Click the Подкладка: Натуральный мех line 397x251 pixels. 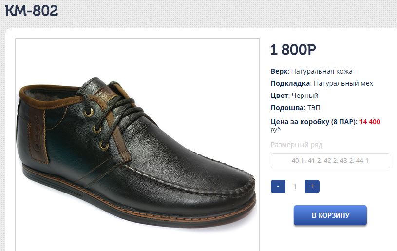tap(321, 83)
